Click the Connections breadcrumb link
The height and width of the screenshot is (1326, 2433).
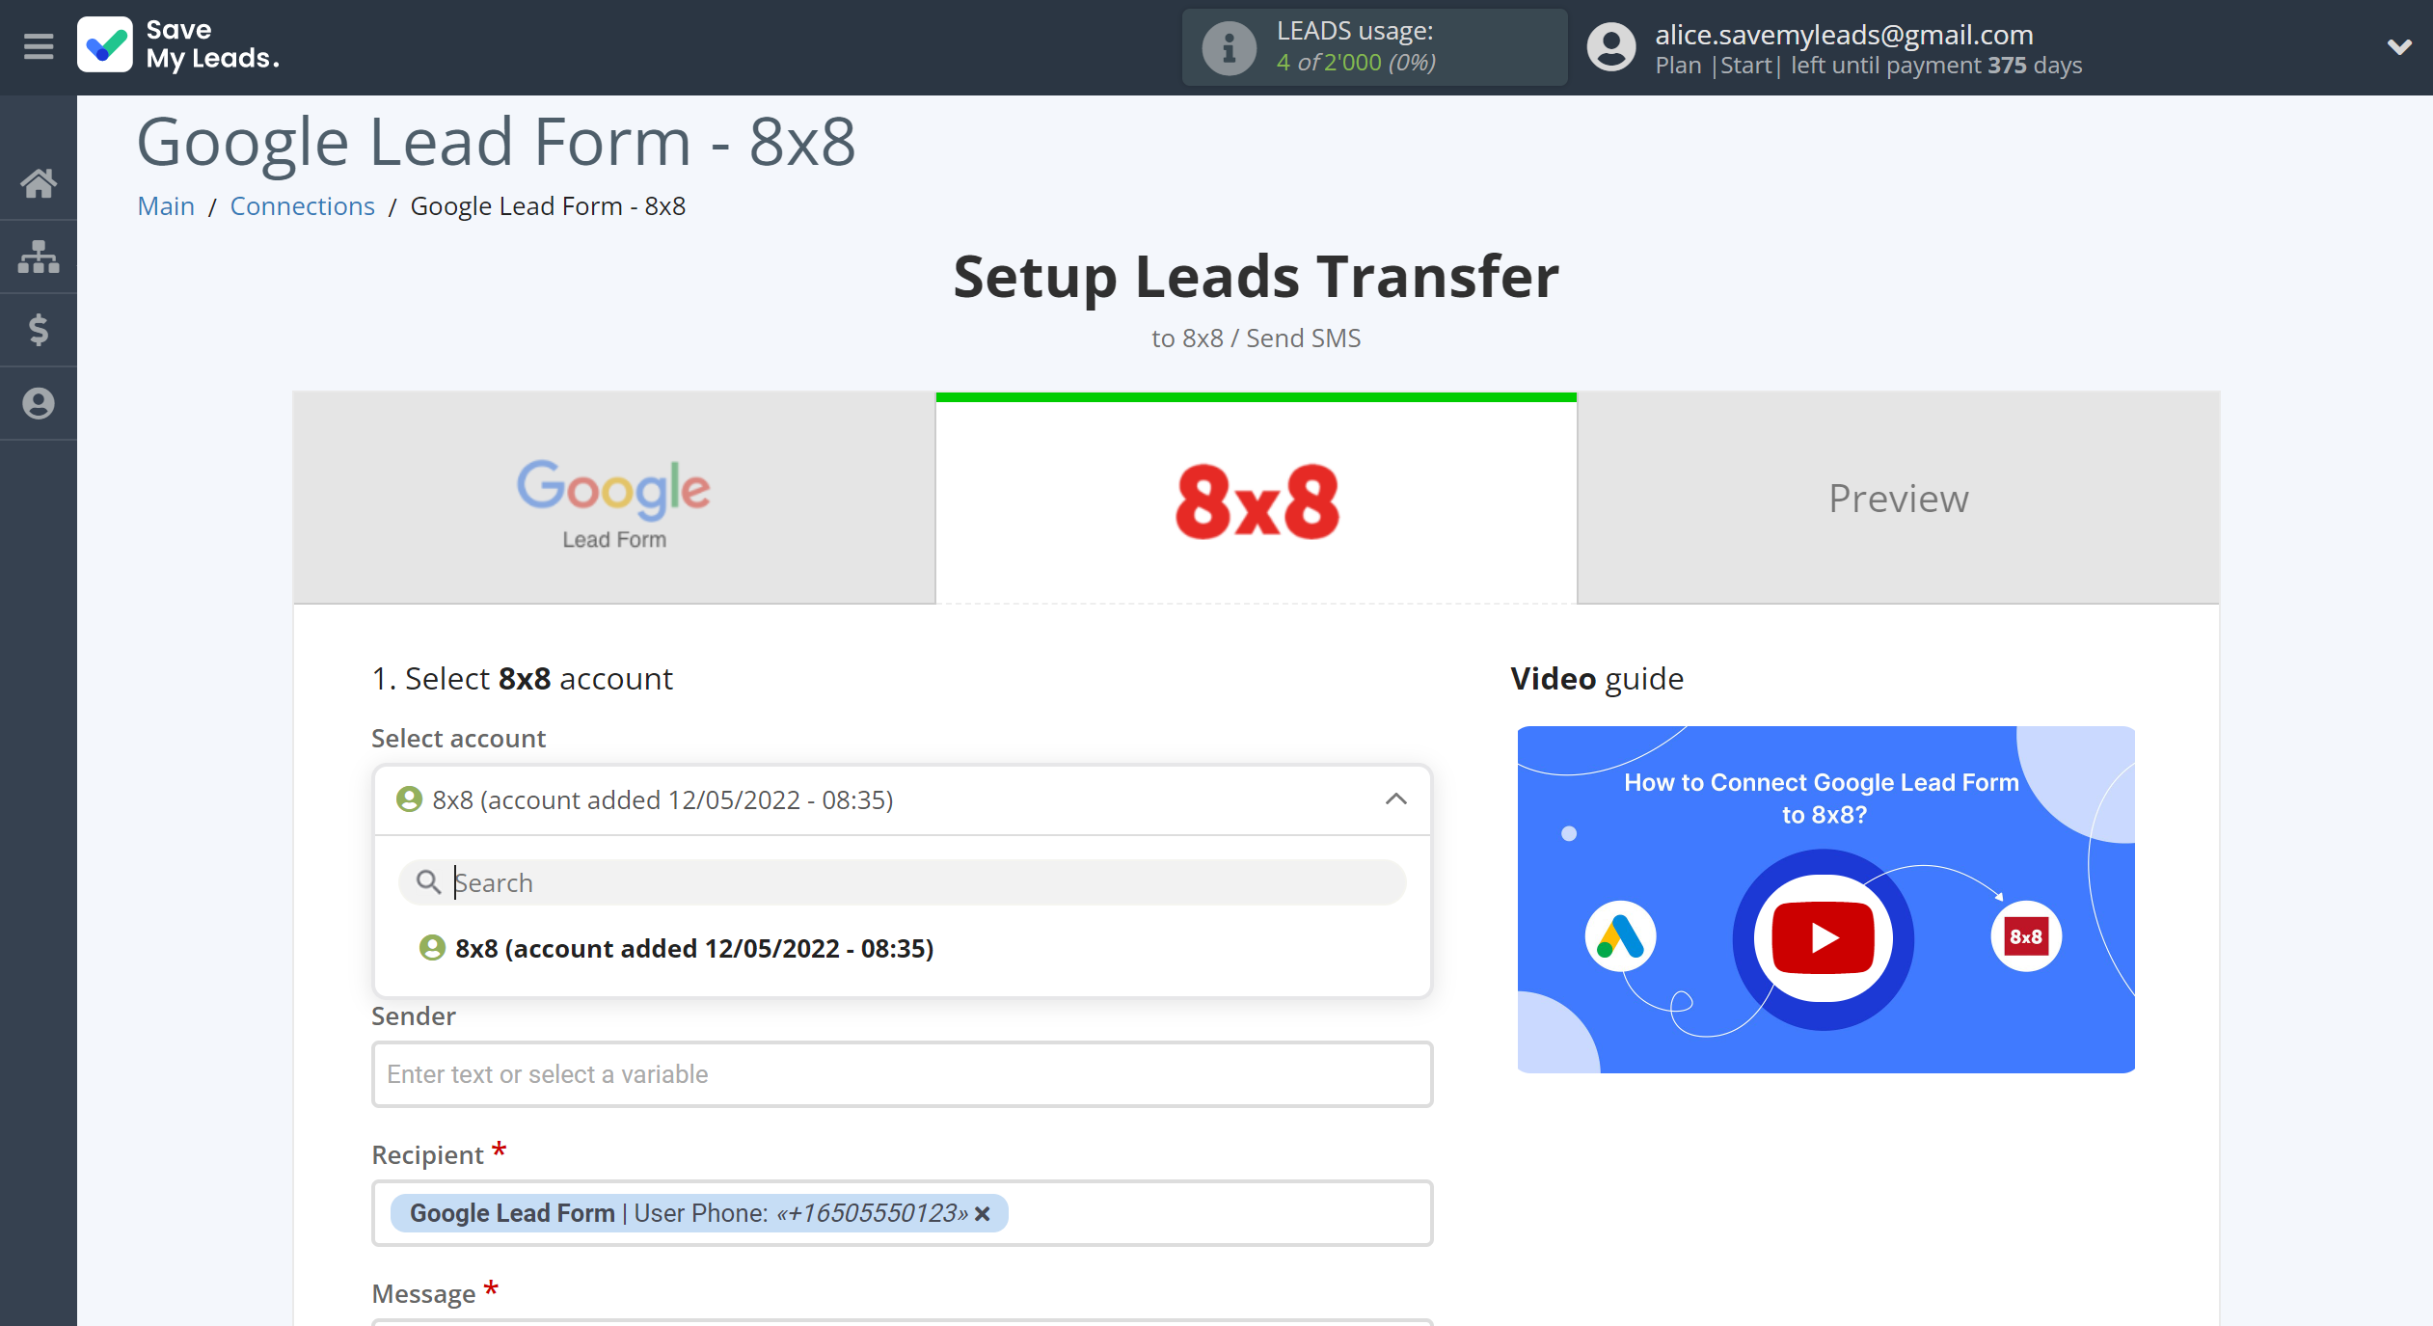coord(302,205)
